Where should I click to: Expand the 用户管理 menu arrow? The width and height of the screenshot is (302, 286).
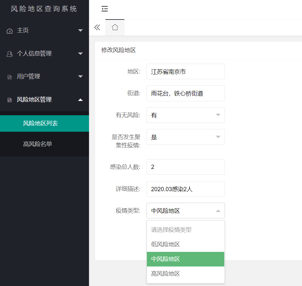click(80, 77)
